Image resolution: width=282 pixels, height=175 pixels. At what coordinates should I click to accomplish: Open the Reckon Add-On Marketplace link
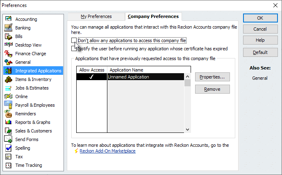click(x=107, y=151)
